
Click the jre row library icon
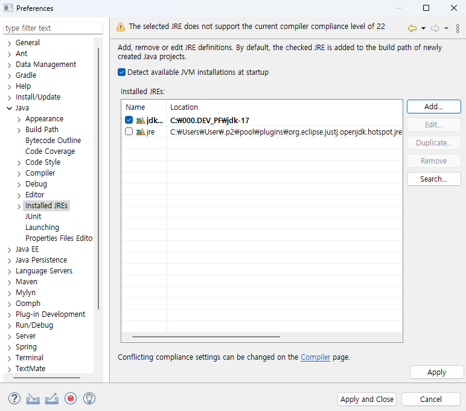(x=140, y=132)
